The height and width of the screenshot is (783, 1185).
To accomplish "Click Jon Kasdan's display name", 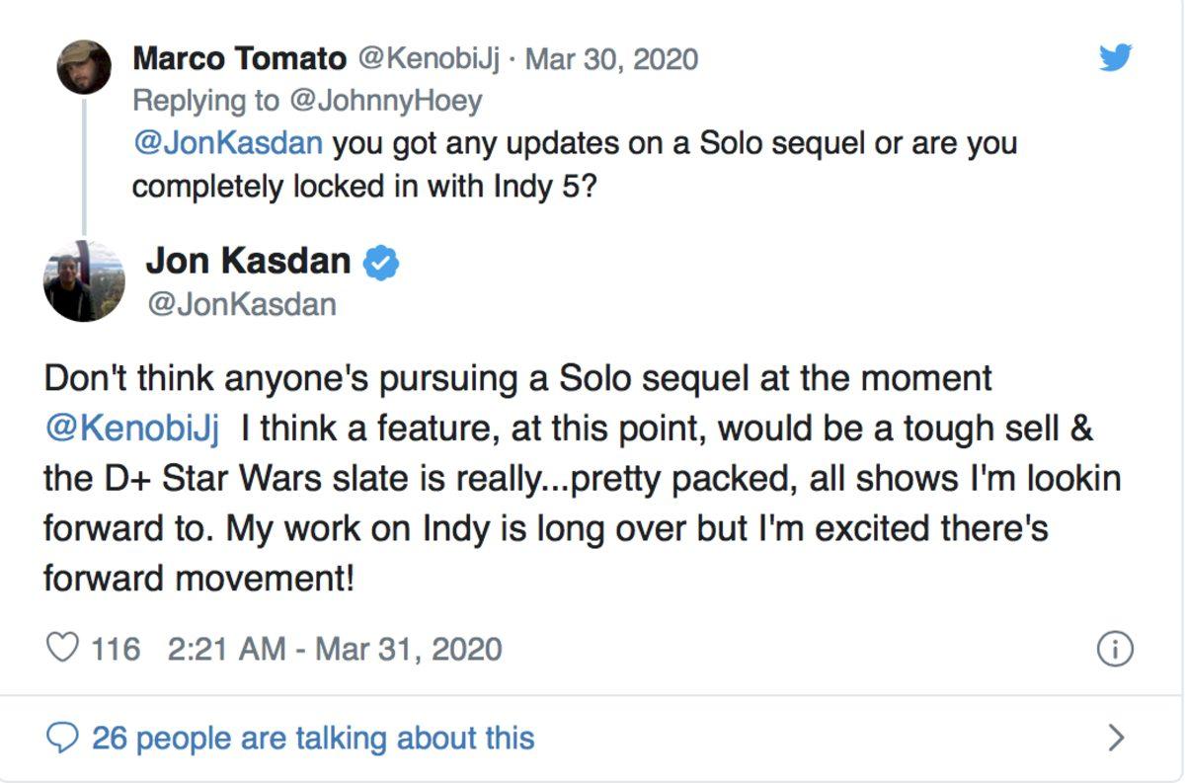I will [250, 261].
